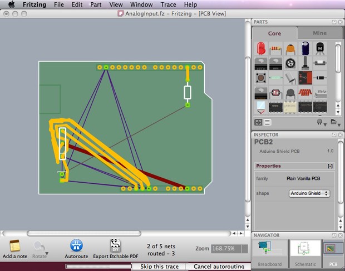Select the cream-colored IC chip part
This screenshot has width=345, height=271.
(x=290, y=107)
